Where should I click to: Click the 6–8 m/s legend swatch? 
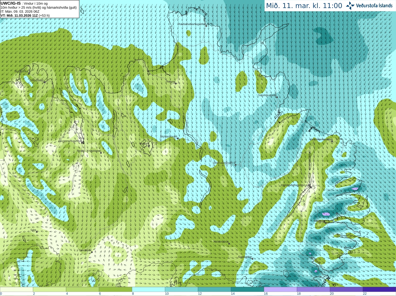[x=115, y=290]
